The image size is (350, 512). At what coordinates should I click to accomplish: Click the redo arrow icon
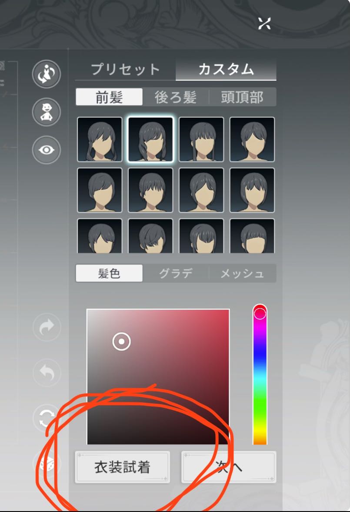47,327
